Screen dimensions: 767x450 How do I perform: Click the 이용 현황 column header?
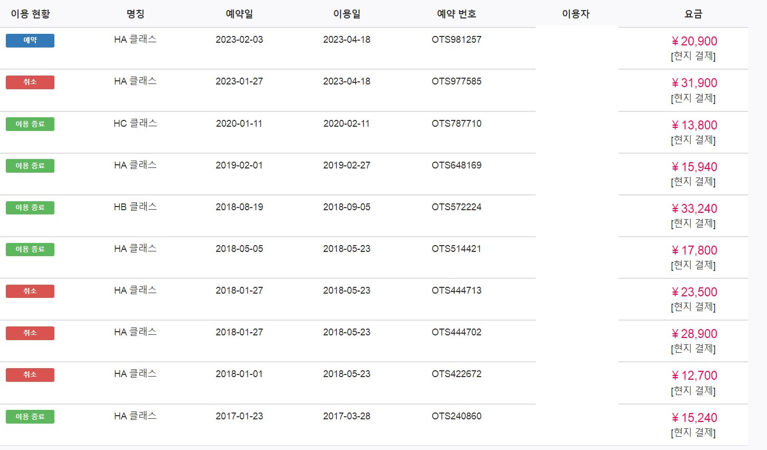point(30,14)
